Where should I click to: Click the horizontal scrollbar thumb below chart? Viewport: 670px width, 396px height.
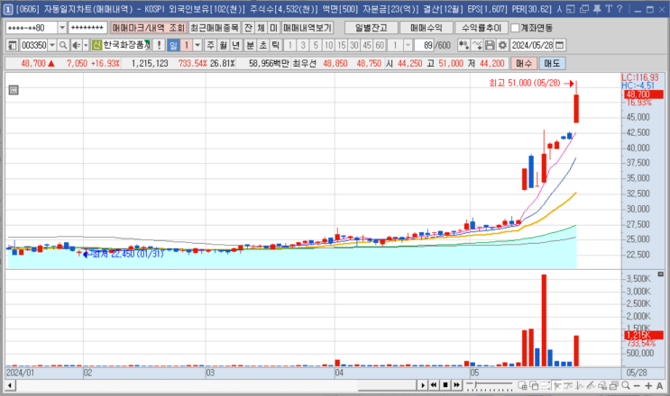(387, 386)
